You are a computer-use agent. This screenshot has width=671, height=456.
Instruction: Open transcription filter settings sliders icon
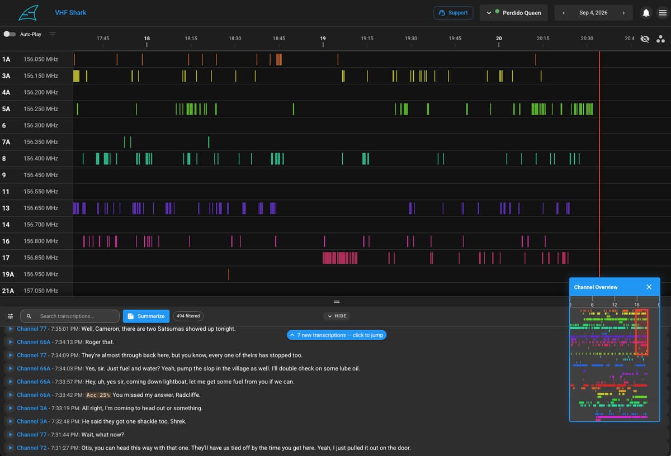[10, 316]
